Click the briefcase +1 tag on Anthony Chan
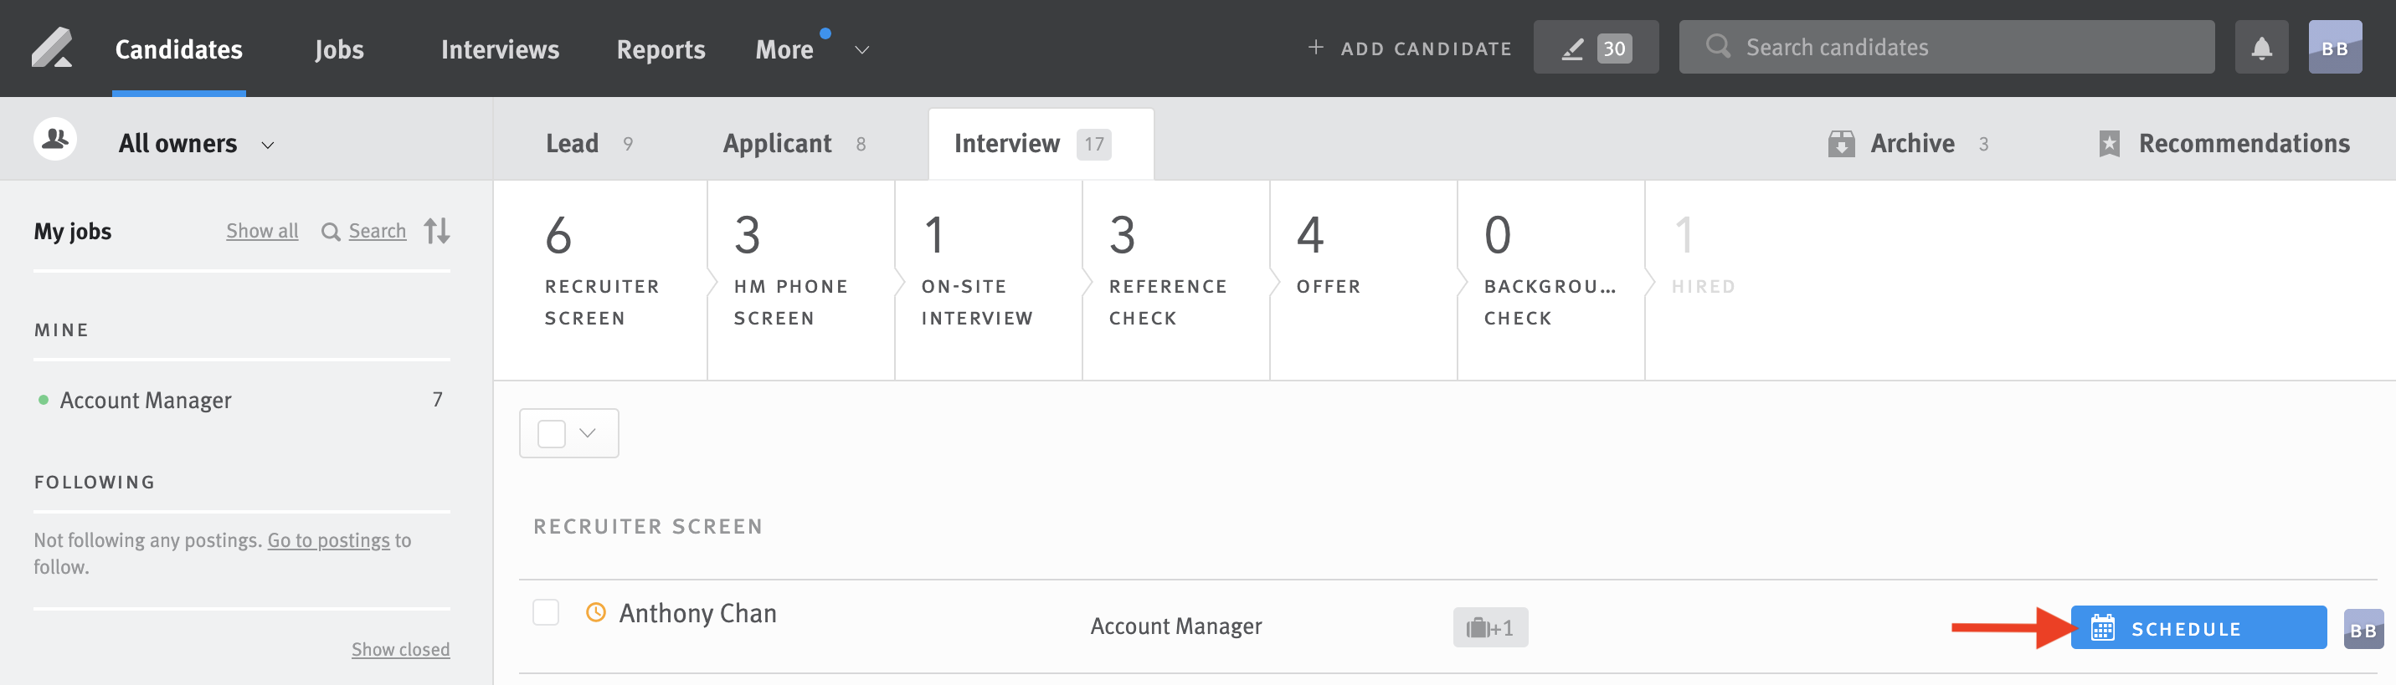This screenshot has height=685, width=2396. [x=1490, y=627]
